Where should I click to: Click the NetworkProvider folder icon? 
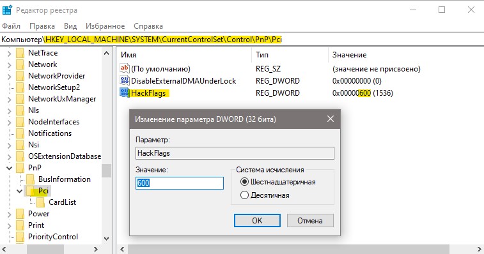(20, 76)
